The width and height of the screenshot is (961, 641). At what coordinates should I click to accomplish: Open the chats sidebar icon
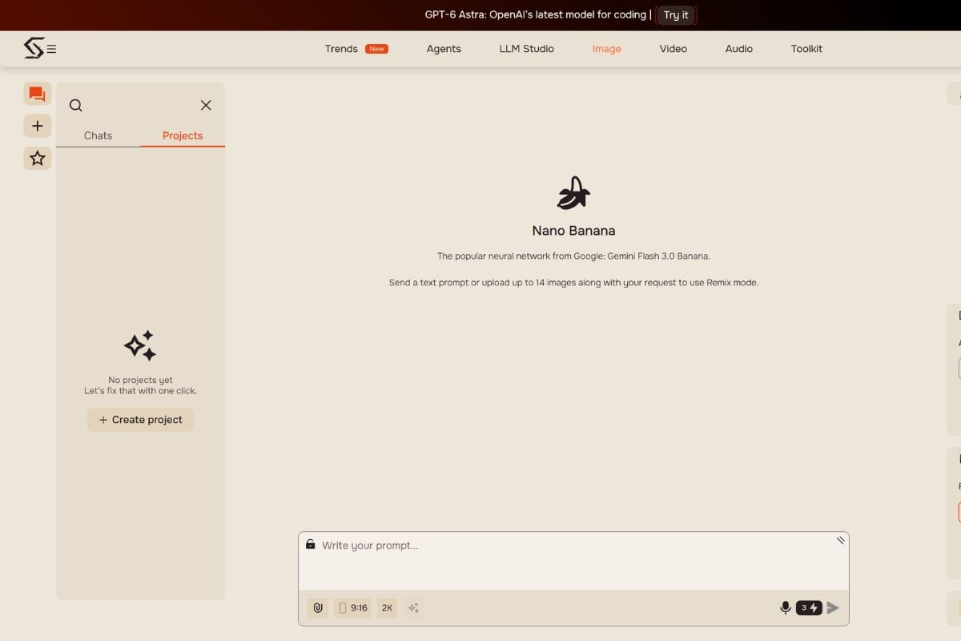pyautogui.click(x=37, y=94)
